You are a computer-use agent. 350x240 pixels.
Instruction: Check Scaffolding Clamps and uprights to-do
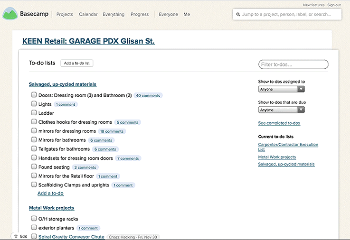tap(34, 185)
